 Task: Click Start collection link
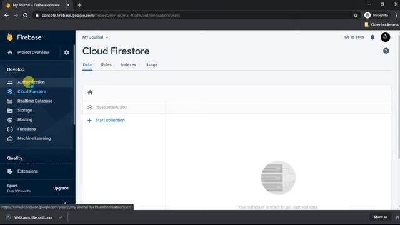pos(110,120)
